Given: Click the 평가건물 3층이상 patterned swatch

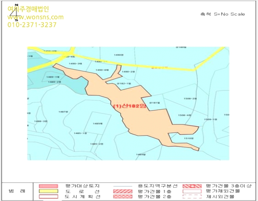Looking at the screenshot, I should point(192,186).
